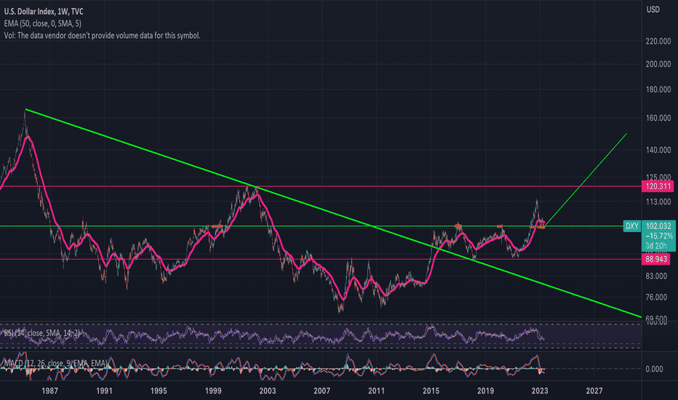Click the 83.000 price axis value
Screen dimensions: 678x400
pyautogui.click(x=656, y=276)
